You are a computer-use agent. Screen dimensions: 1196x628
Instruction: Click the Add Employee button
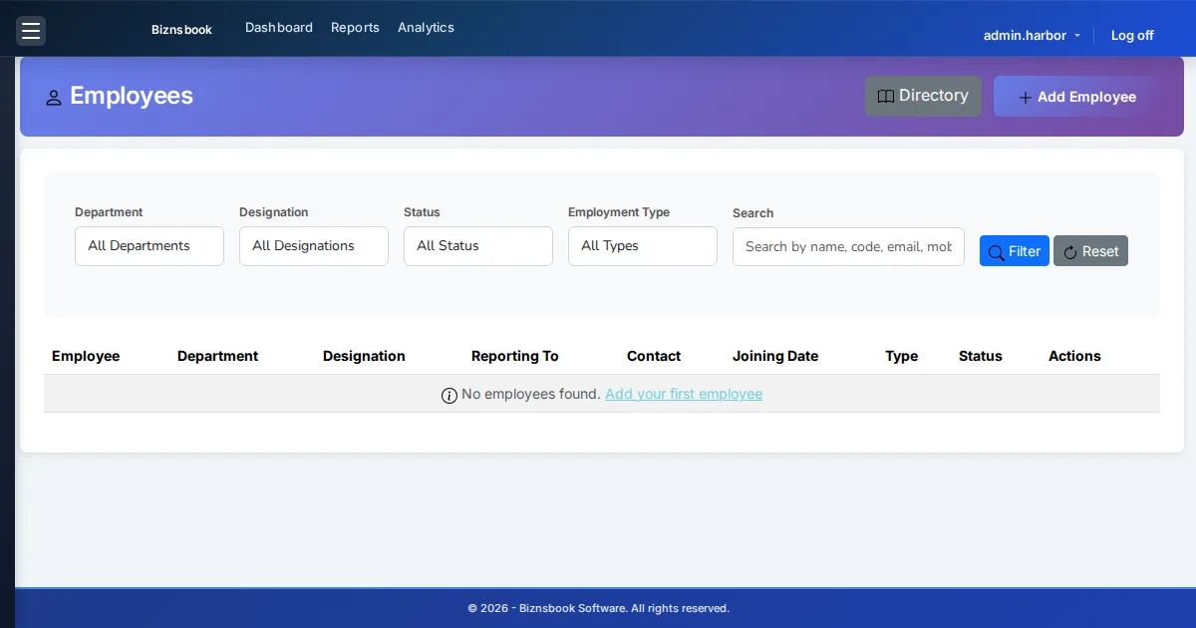(x=1076, y=97)
